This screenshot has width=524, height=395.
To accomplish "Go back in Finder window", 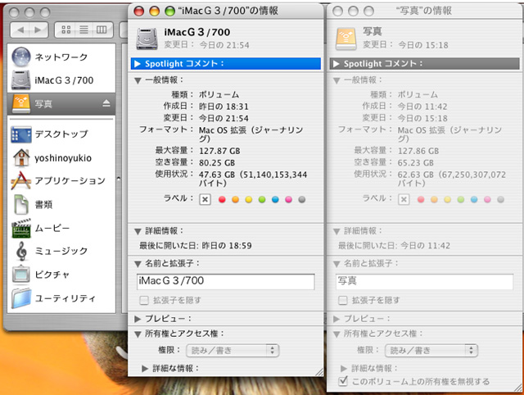I will click(20, 30).
